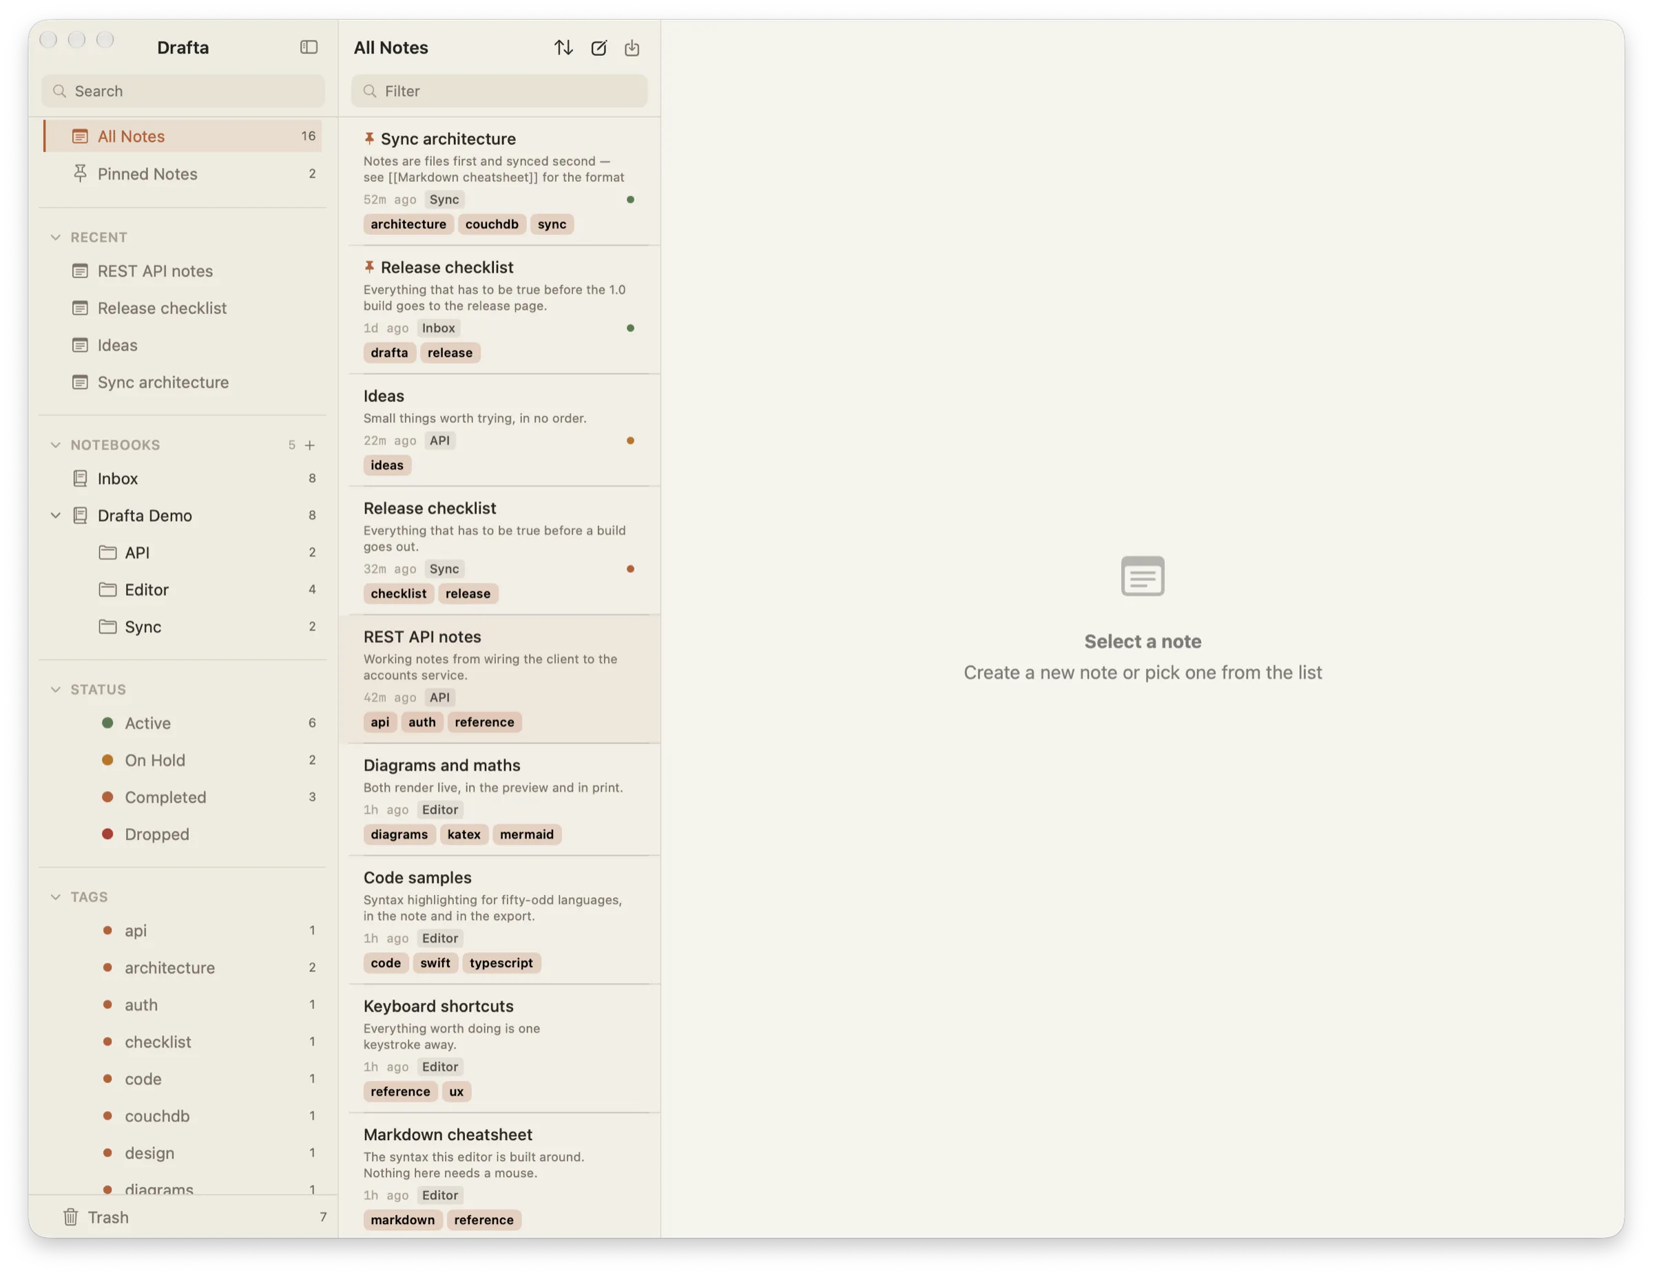The height and width of the screenshot is (1275, 1653).
Task: Collapse the NOTEBOOKS section
Action: (x=55, y=445)
